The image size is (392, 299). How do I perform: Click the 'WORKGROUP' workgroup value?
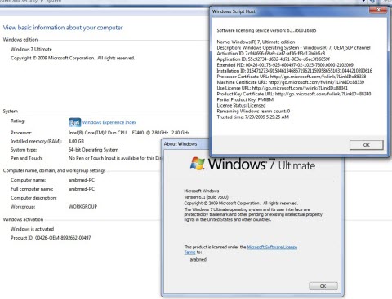click(x=82, y=206)
